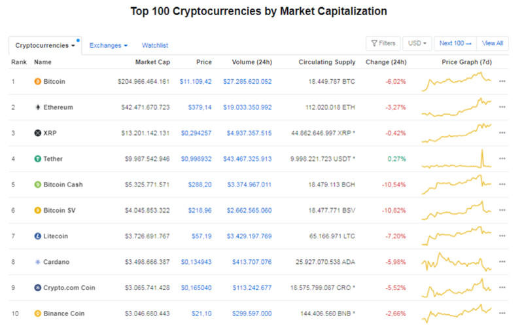Image resolution: width=522 pixels, height=326 pixels.
Task: Sort by Change (24h) column header
Action: pyautogui.click(x=386, y=62)
